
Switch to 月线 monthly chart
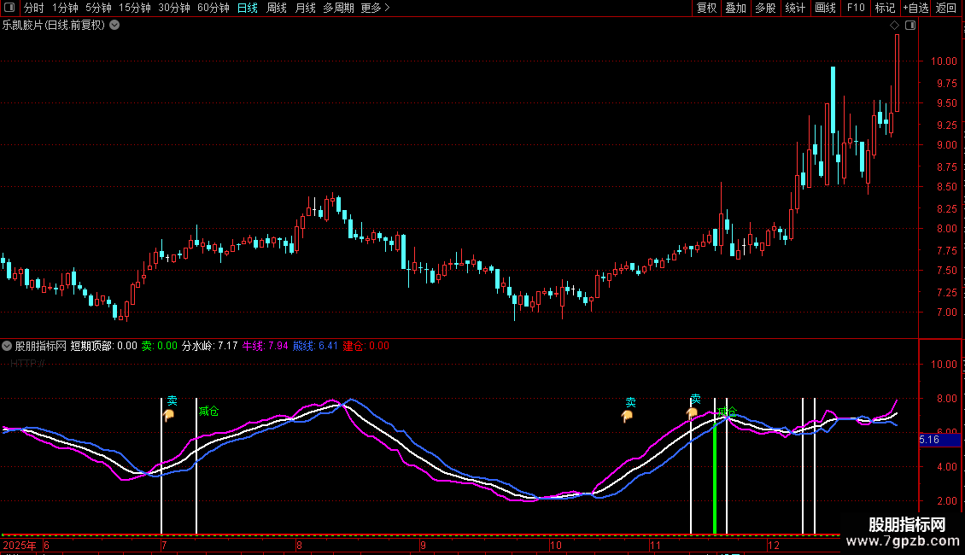point(305,8)
